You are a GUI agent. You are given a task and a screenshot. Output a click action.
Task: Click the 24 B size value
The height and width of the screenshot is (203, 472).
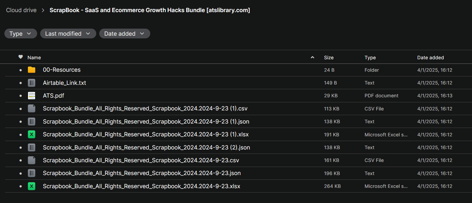pos(329,70)
